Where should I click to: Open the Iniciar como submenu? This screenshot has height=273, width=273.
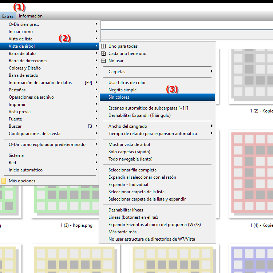(50, 32)
